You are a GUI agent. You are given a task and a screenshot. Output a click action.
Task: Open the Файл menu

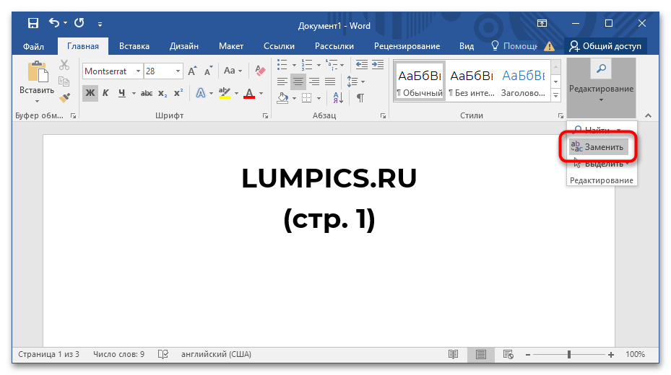(33, 46)
